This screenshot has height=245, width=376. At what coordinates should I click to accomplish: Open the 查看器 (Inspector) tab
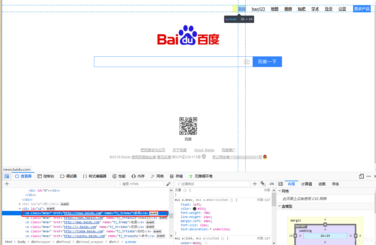pyautogui.click(x=23, y=176)
